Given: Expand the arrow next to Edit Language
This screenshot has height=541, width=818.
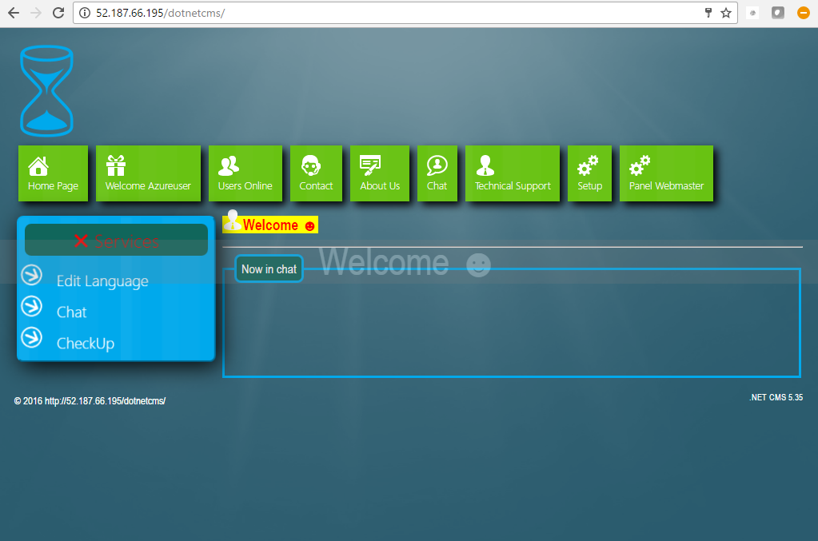Looking at the screenshot, I should (31, 275).
